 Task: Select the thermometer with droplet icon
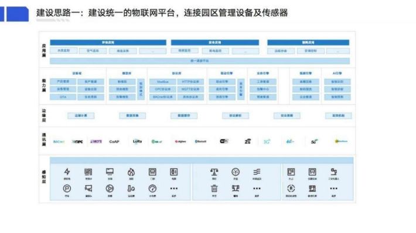coord(131,189)
